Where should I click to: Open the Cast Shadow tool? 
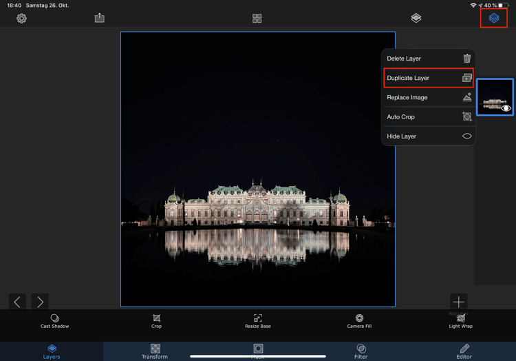[54, 321]
